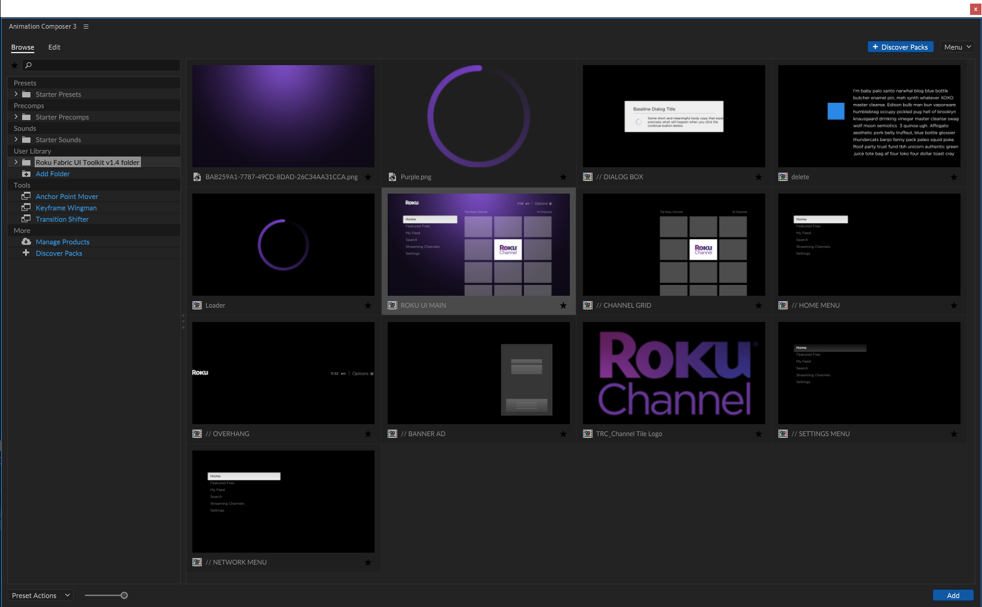Click the Roku Fabric UI Toolkit folder icon

tap(26, 163)
